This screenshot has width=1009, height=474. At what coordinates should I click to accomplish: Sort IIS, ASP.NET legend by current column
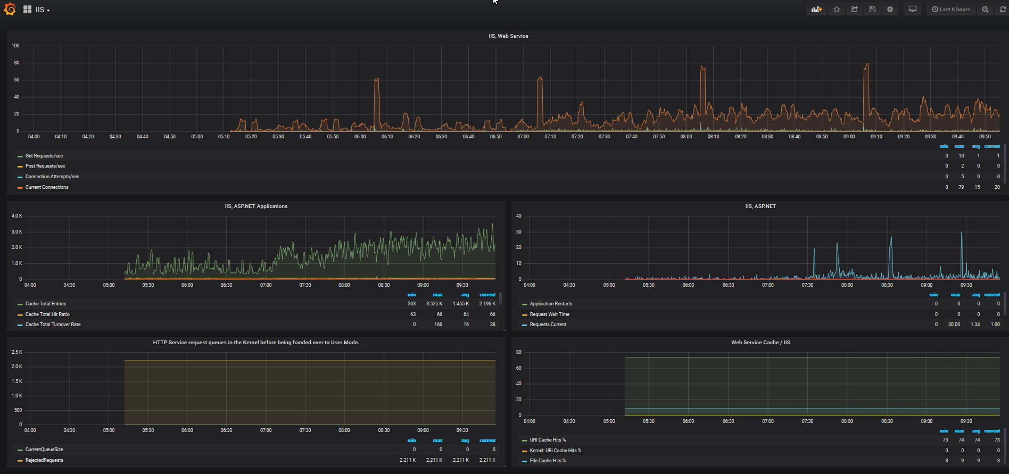click(992, 295)
